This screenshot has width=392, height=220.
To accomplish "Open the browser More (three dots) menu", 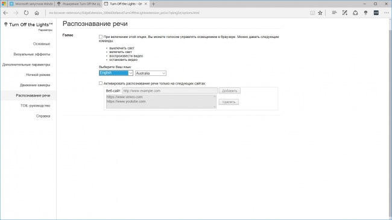I will pyautogui.click(x=387, y=13).
